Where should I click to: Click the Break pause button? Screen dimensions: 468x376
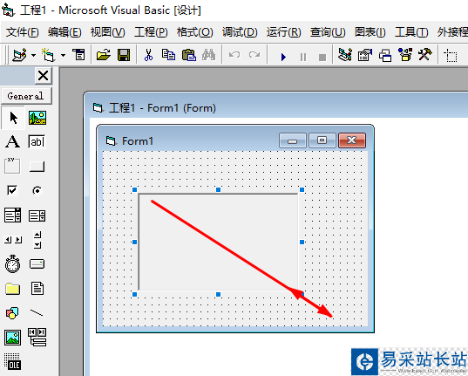(x=303, y=57)
